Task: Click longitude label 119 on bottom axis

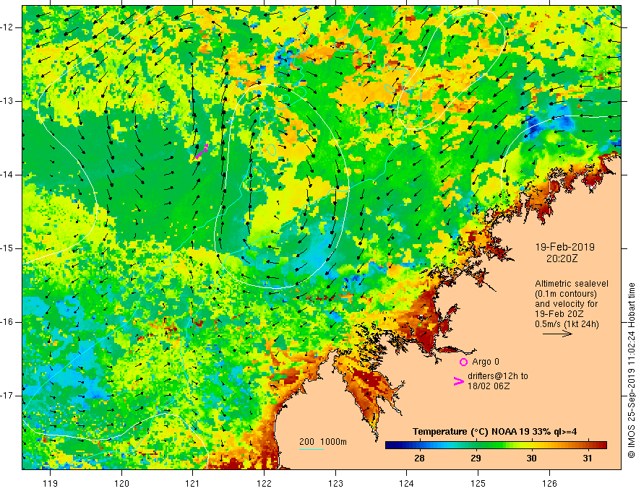Action: 51,483
